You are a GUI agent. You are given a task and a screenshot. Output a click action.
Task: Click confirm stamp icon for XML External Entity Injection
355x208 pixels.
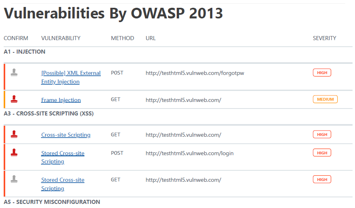pyautogui.click(x=14, y=72)
